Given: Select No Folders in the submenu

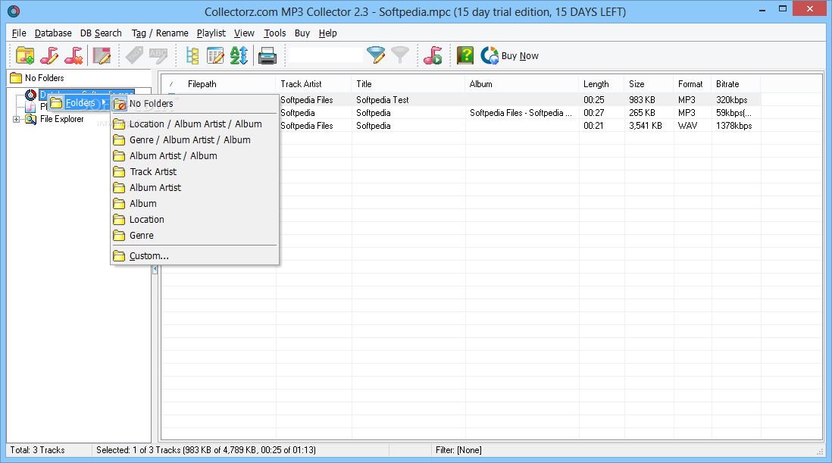Looking at the screenshot, I should tap(194, 104).
